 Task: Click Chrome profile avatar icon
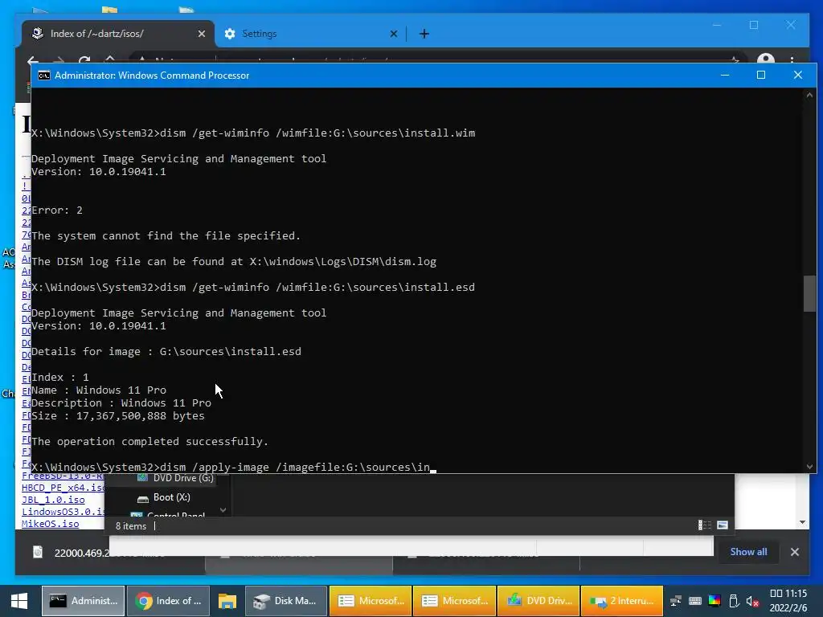pyautogui.click(x=766, y=59)
